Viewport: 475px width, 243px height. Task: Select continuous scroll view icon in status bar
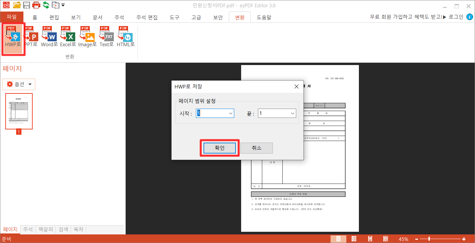(370, 239)
